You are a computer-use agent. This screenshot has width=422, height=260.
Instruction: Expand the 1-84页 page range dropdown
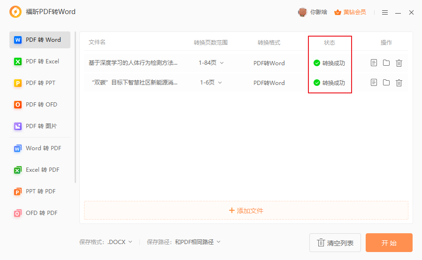(211, 63)
